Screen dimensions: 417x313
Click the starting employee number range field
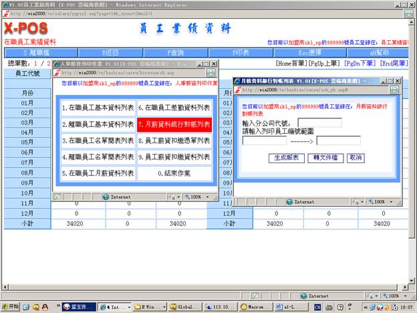(x=265, y=140)
